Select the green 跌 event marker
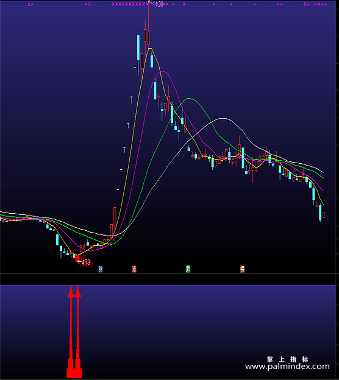 coord(188,269)
